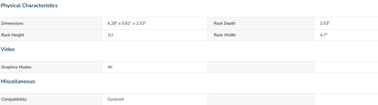This screenshot has height=105, width=378.
Task: Select the Compatibility label
Action: click(14, 99)
